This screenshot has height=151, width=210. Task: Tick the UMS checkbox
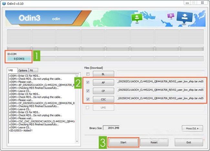(88, 107)
